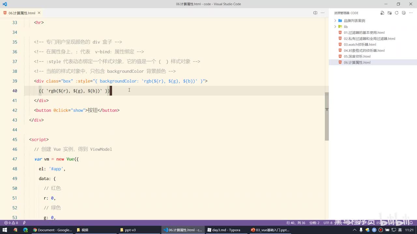Select the 06.计算属性.html editor tab
The image size is (417, 234).
click(x=22, y=13)
